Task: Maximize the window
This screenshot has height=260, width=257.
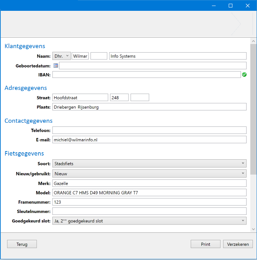Action: 231,6
